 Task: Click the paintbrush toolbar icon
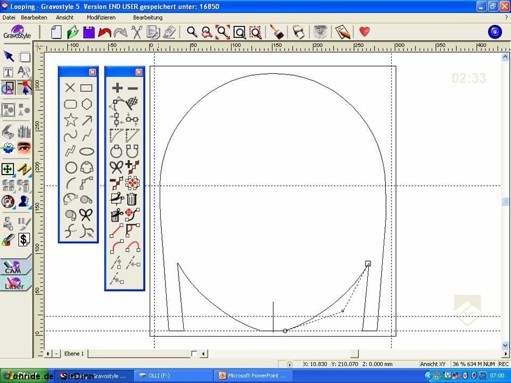(277, 32)
